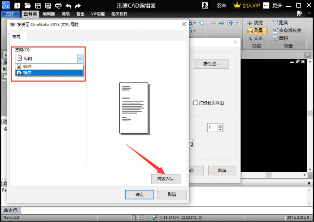Enable 打印到文件 checkbox in print dialog
The width and height of the screenshot is (314, 222).
196,103
